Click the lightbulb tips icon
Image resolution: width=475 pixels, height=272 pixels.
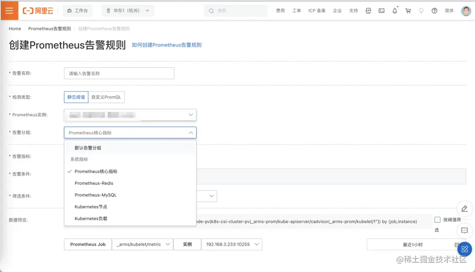coord(421,11)
